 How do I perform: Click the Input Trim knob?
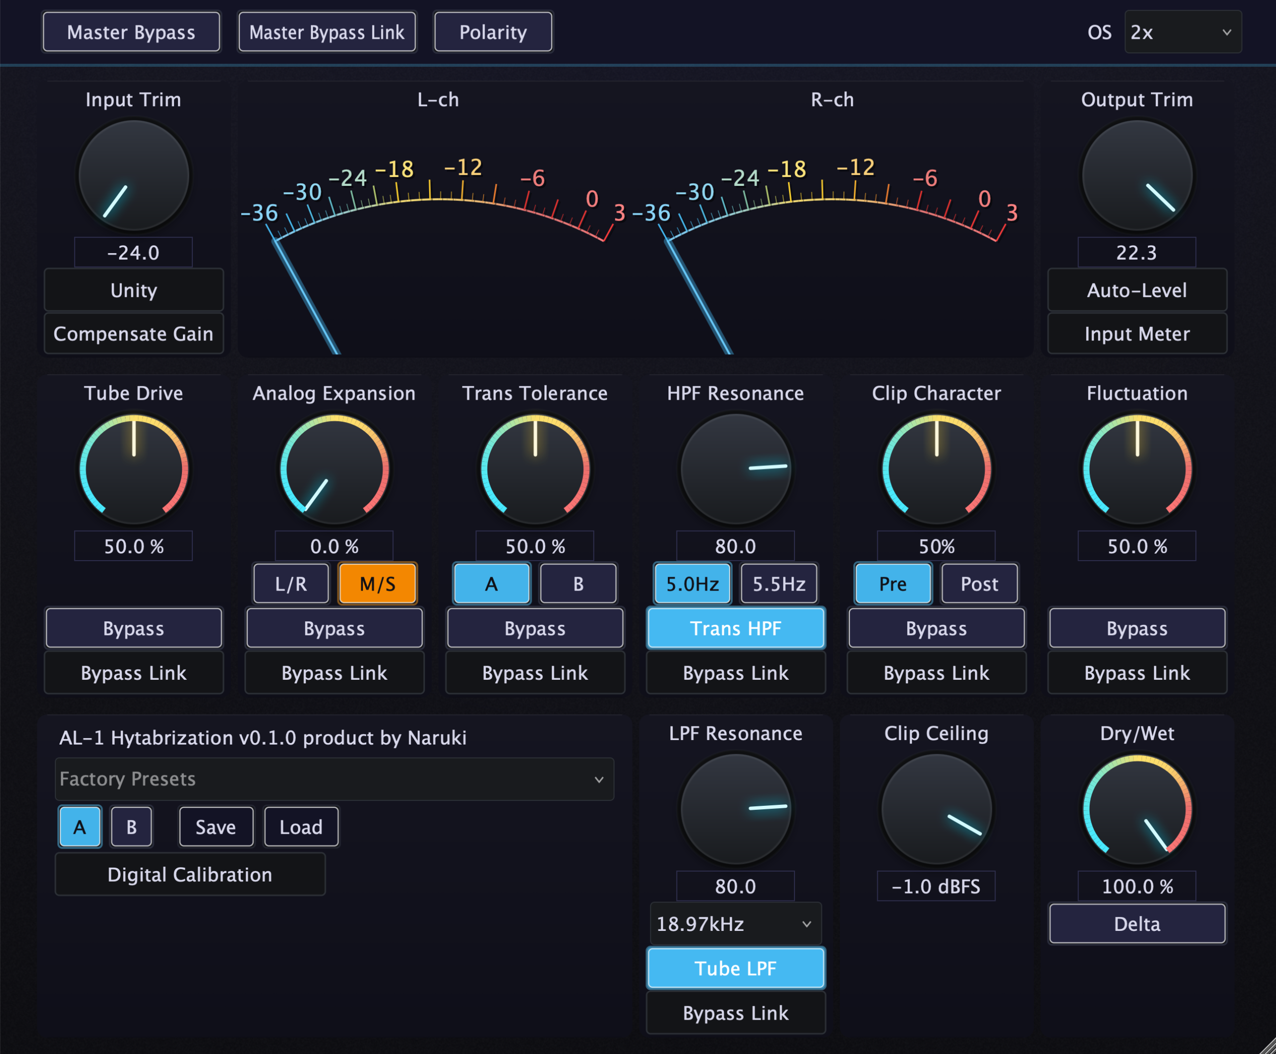(x=134, y=175)
